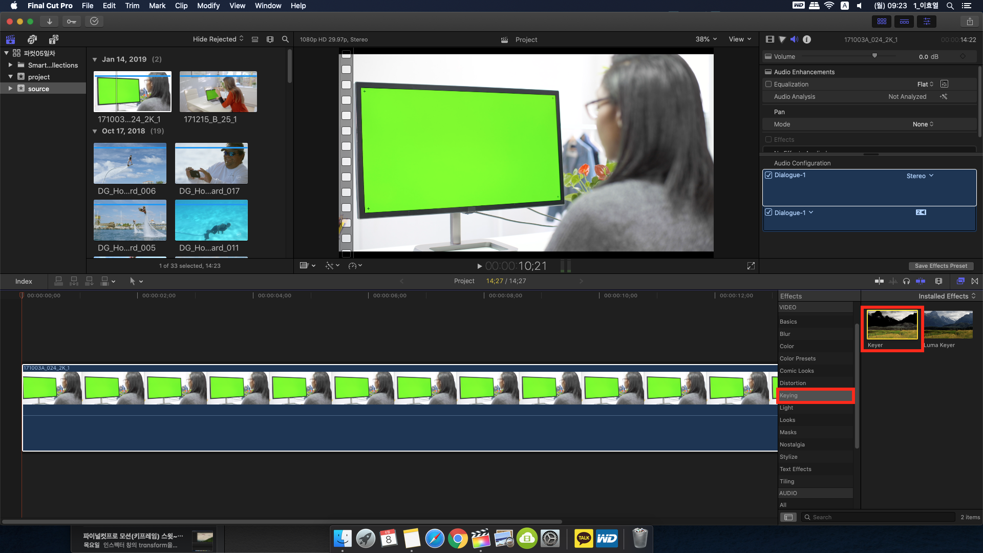Expand the Smart Collections folder

point(10,65)
